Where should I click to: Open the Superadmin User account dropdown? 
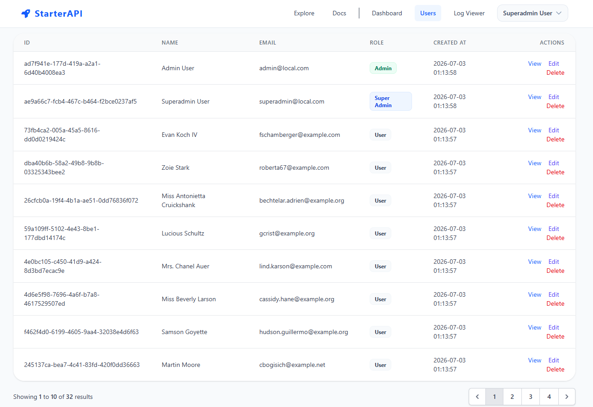click(532, 13)
